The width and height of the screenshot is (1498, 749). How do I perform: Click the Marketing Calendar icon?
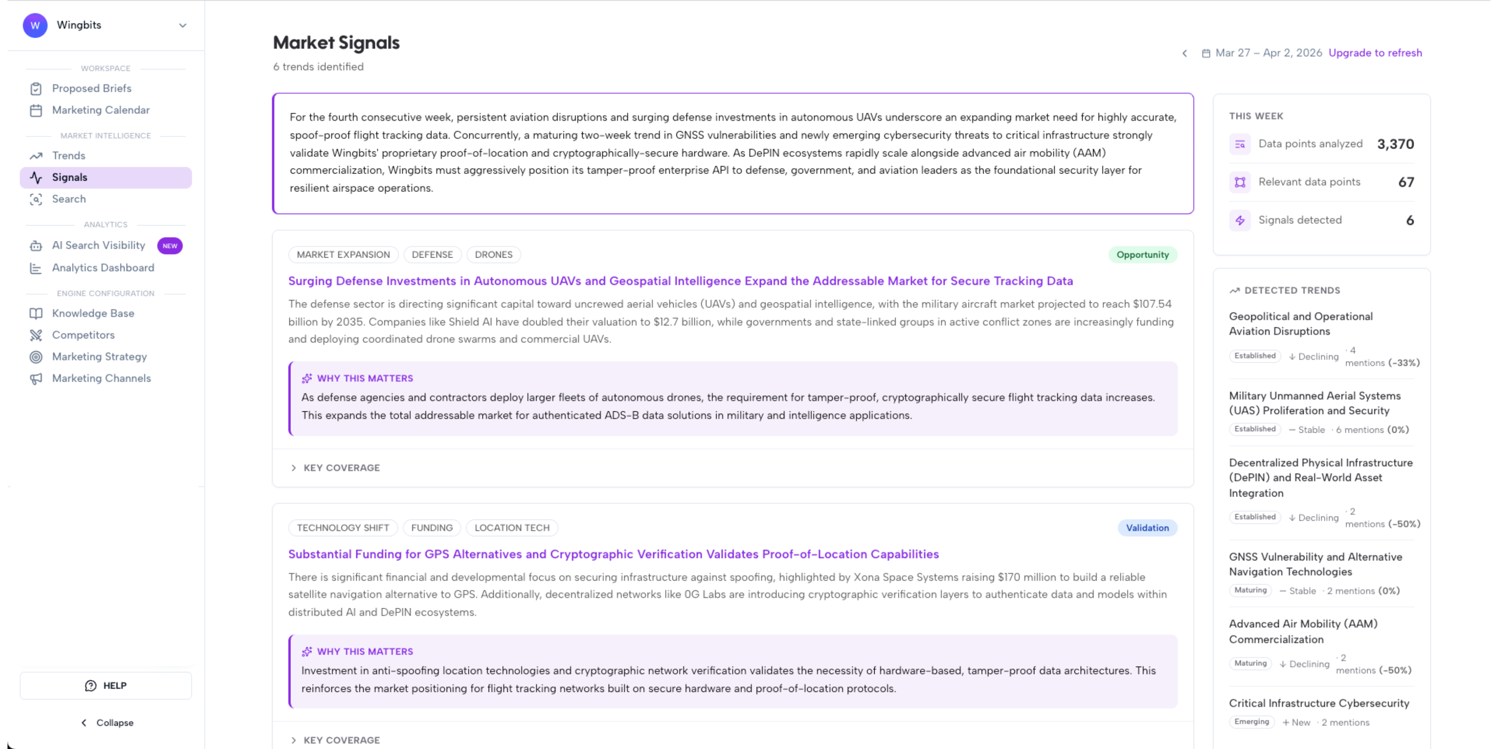[36, 111]
